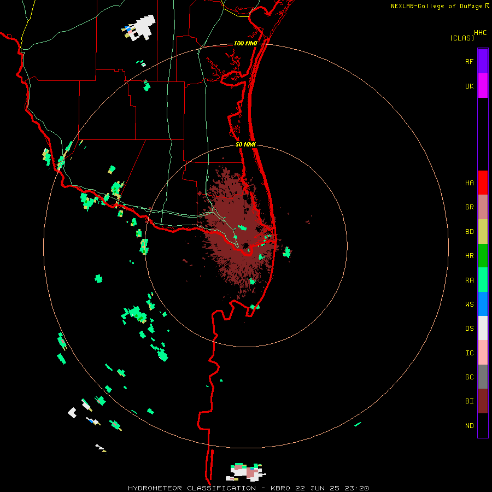This screenshot has width=492, height=492.
Task: Click the "UK" legend label
Action: pyautogui.click(x=469, y=86)
